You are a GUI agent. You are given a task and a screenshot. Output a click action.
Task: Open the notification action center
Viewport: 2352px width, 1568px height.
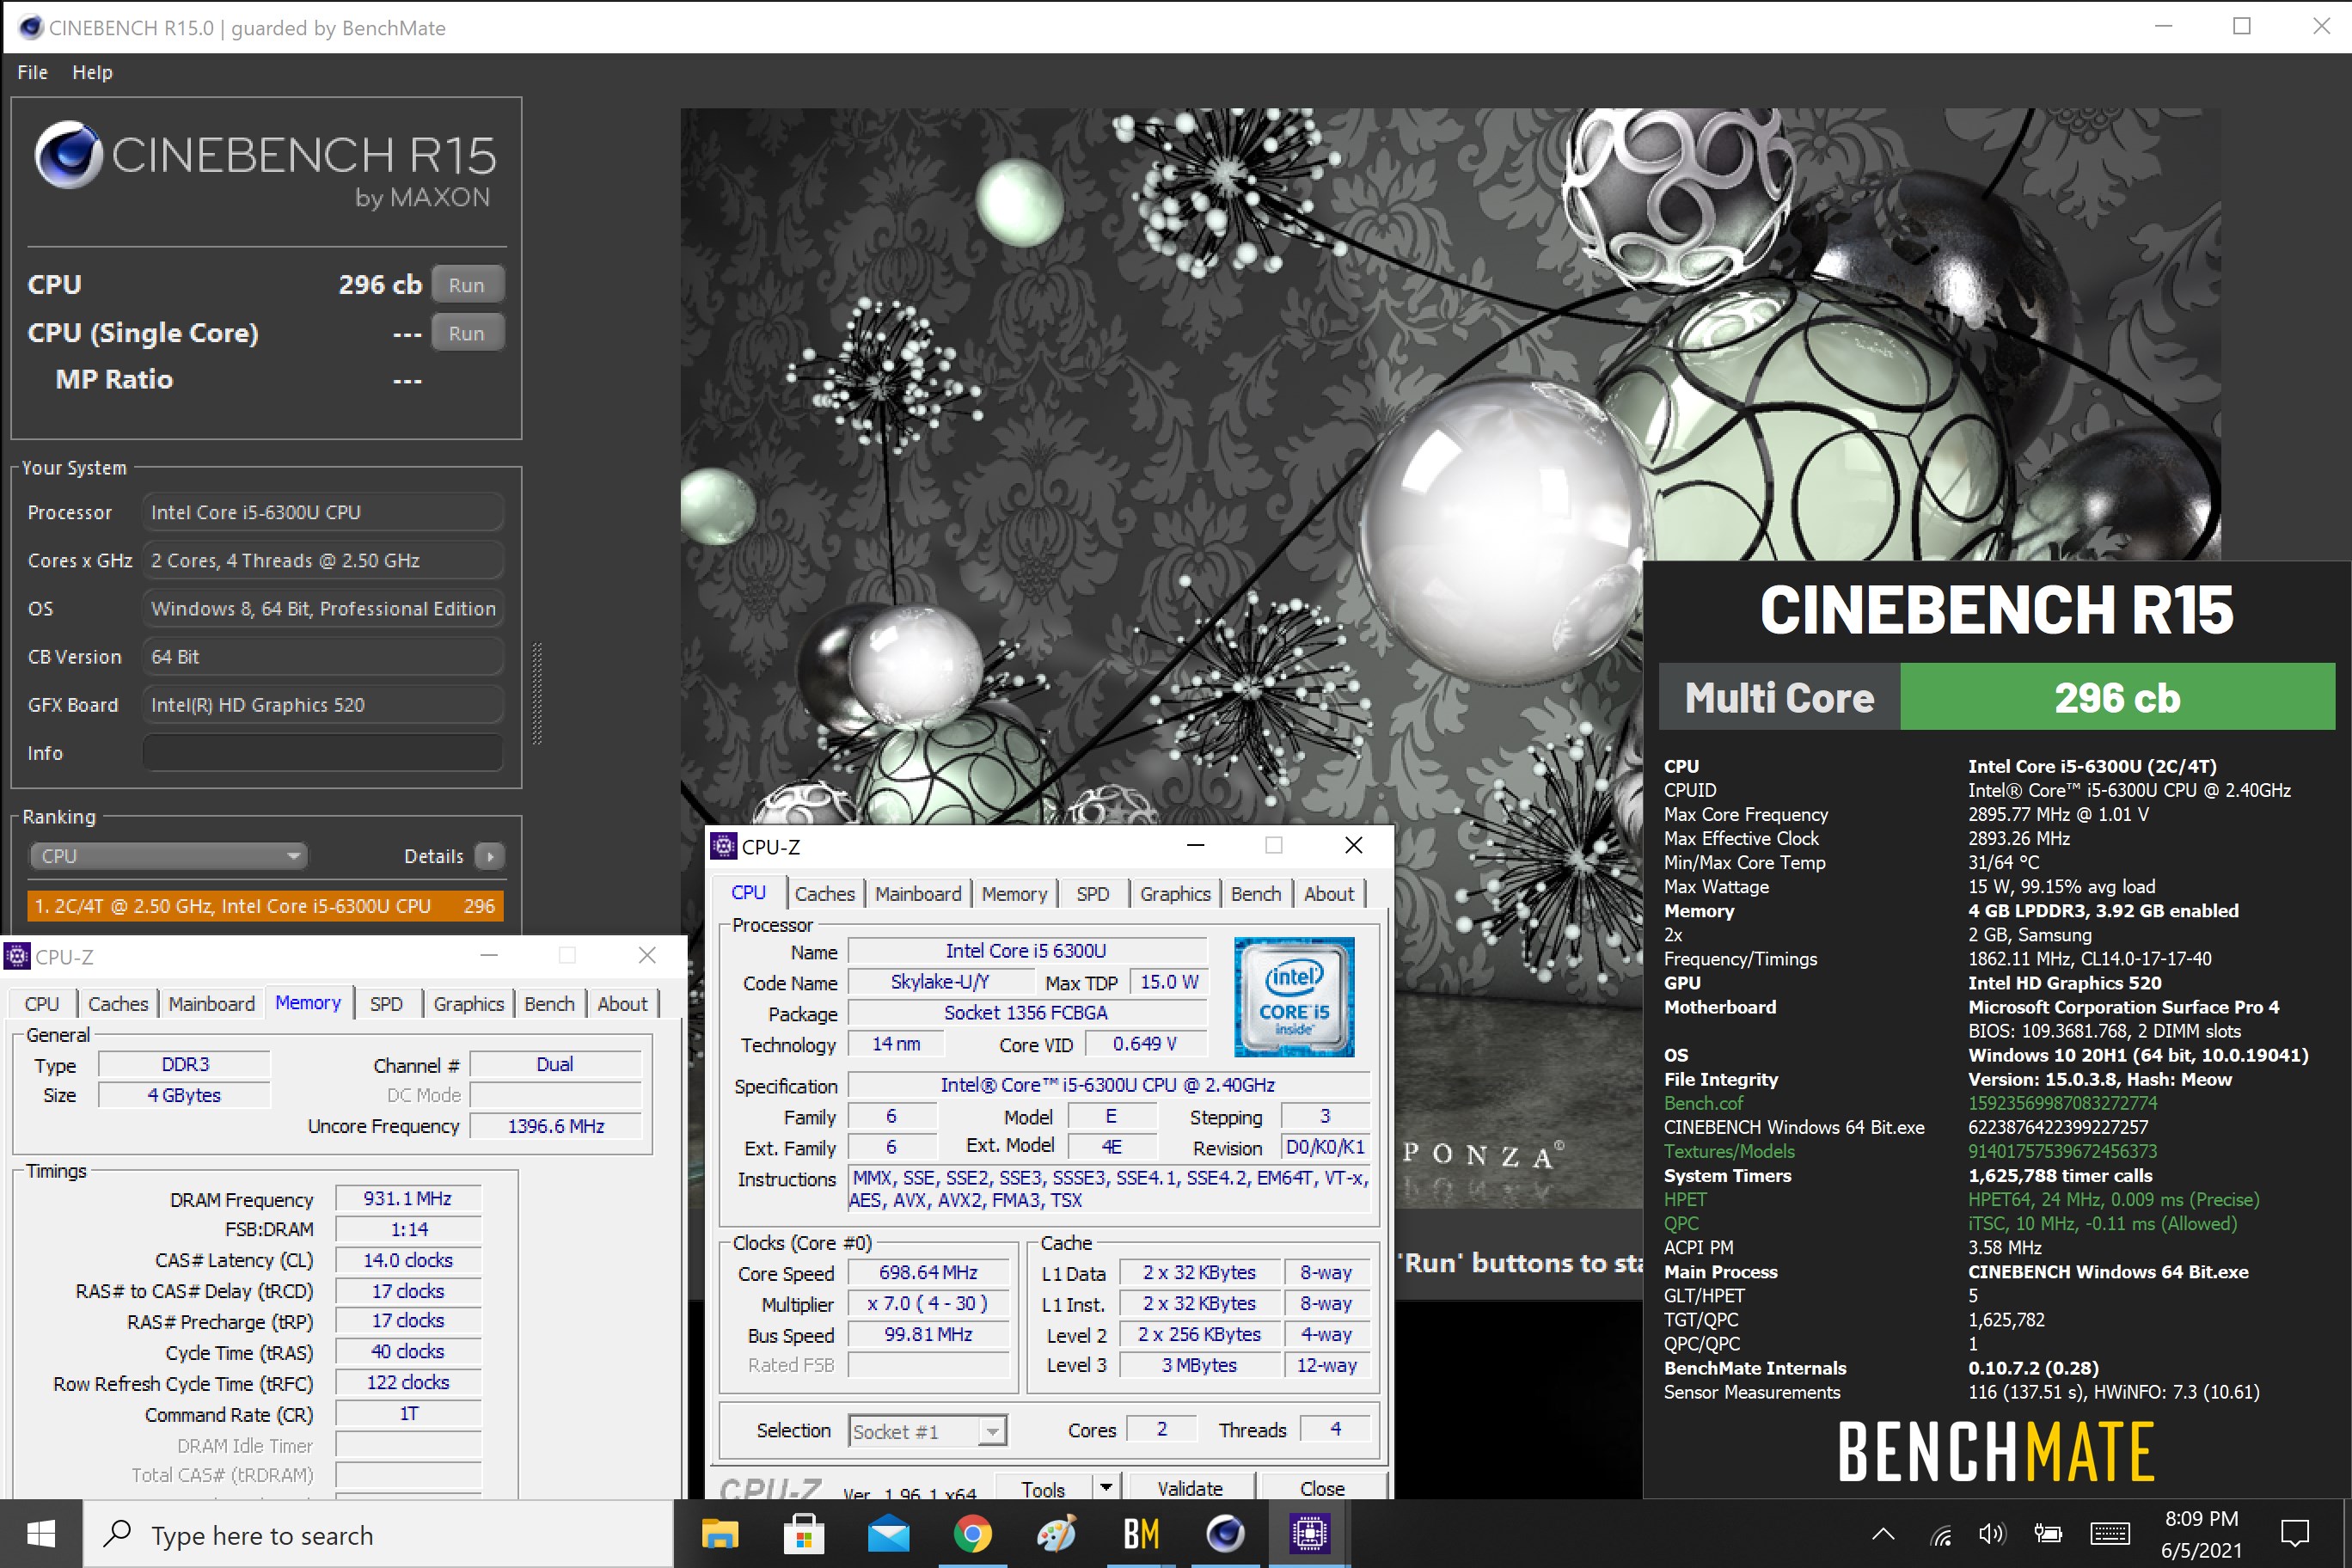pyautogui.click(x=2295, y=1534)
